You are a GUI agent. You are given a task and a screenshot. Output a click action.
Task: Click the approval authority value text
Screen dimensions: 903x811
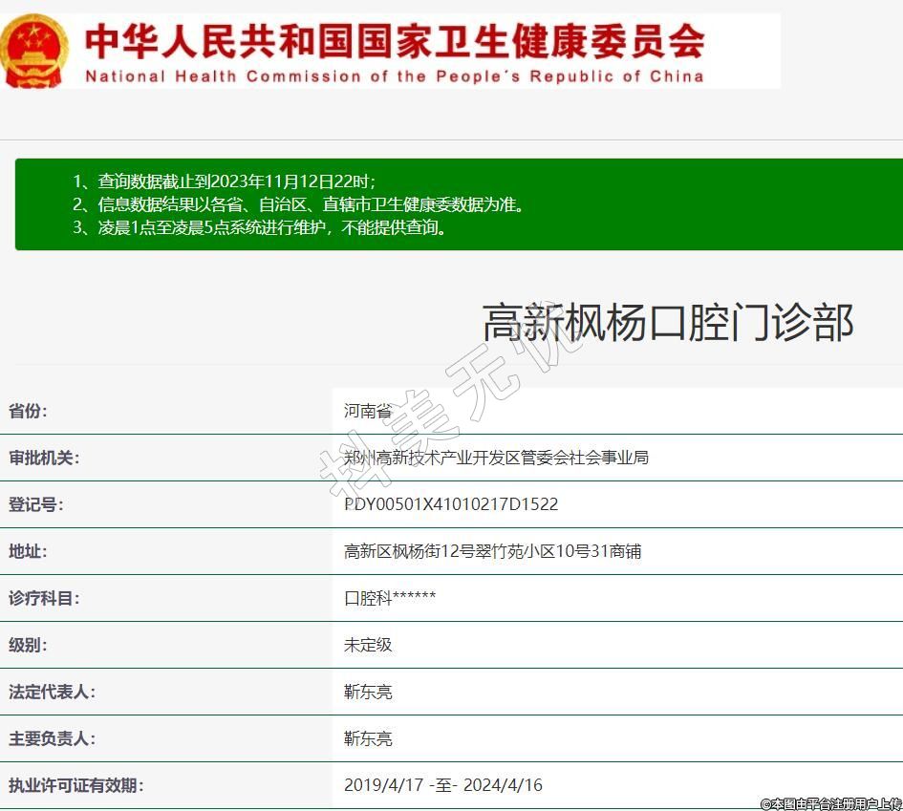[x=496, y=458]
